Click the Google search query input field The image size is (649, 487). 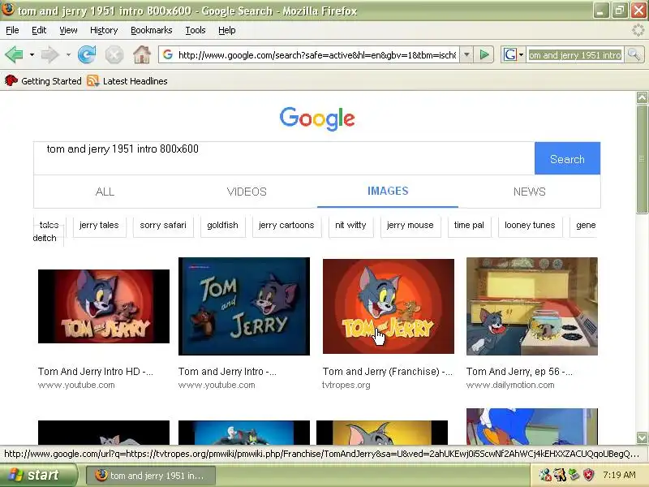(284, 158)
